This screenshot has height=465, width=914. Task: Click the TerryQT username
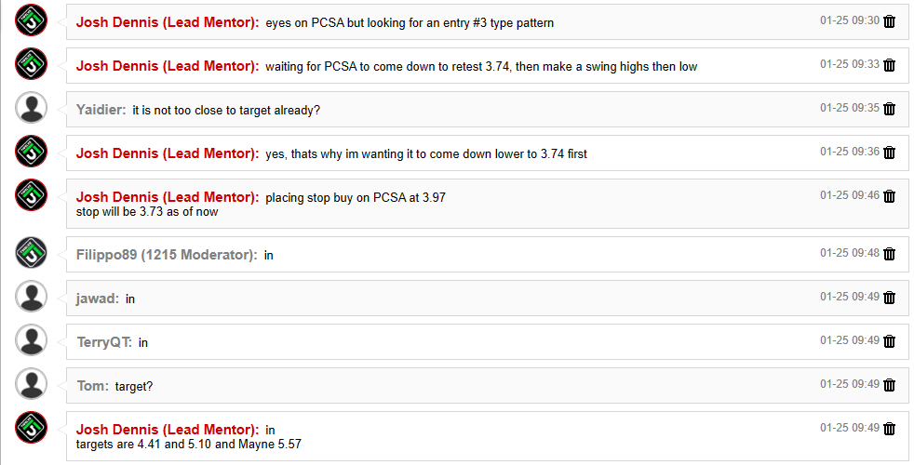coord(103,342)
